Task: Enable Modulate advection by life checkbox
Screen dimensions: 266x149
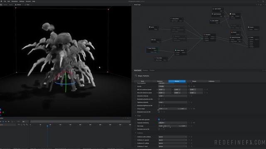Action: (x=159, y=99)
